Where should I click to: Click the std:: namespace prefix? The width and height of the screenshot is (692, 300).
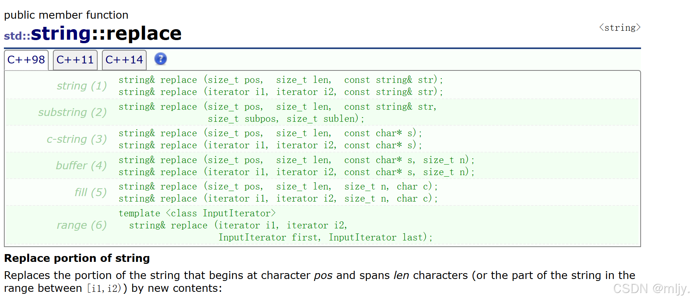tap(17, 36)
